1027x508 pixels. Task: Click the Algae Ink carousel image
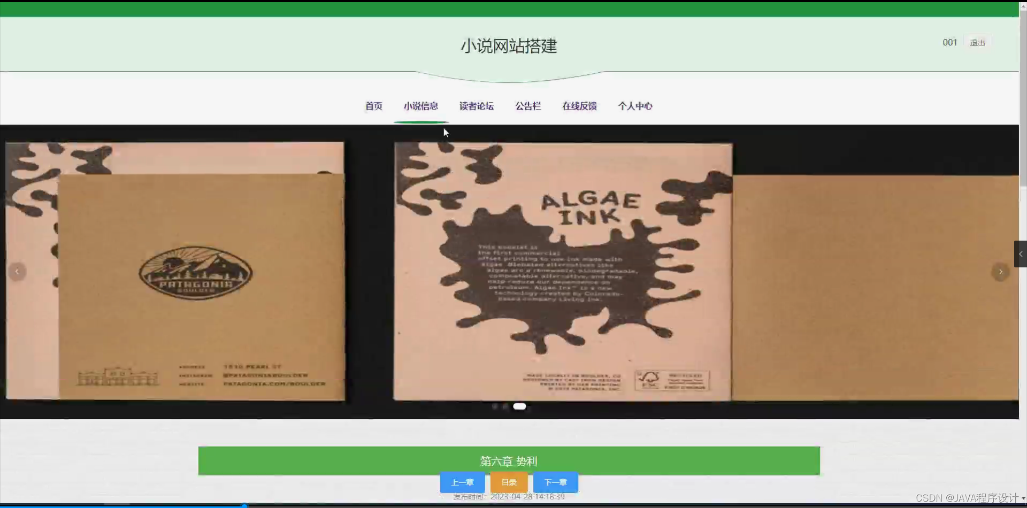(563, 272)
